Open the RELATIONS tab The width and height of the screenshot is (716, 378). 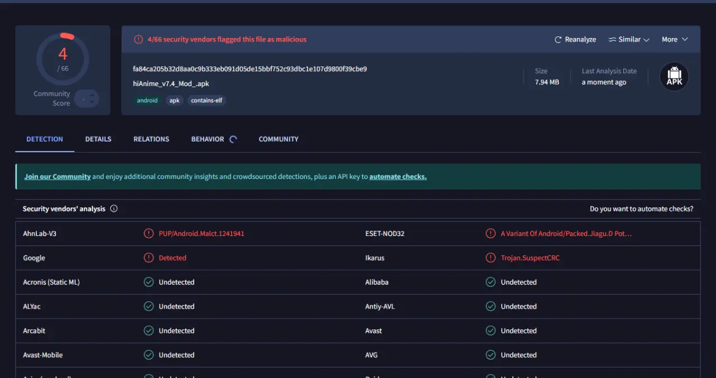[151, 139]
